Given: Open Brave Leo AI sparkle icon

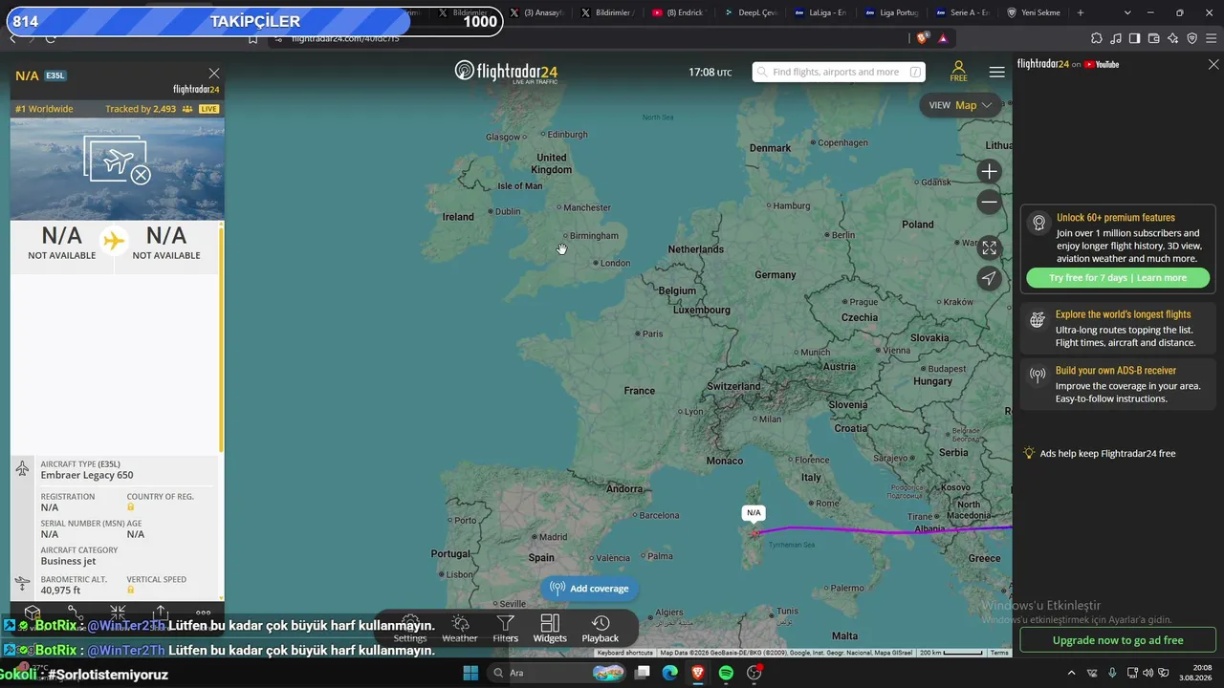Looking at the screenshot, I should [x=1172, y=38].
